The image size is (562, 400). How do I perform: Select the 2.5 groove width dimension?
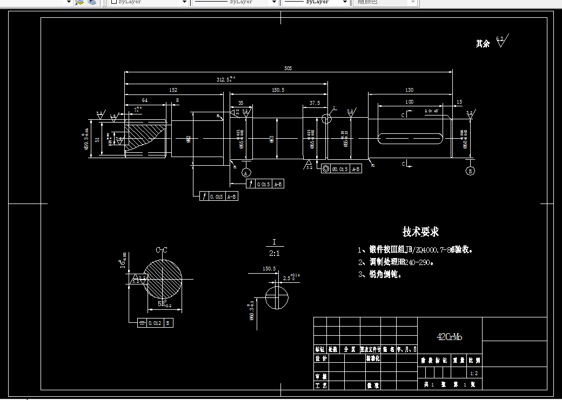tap(291, 277)
